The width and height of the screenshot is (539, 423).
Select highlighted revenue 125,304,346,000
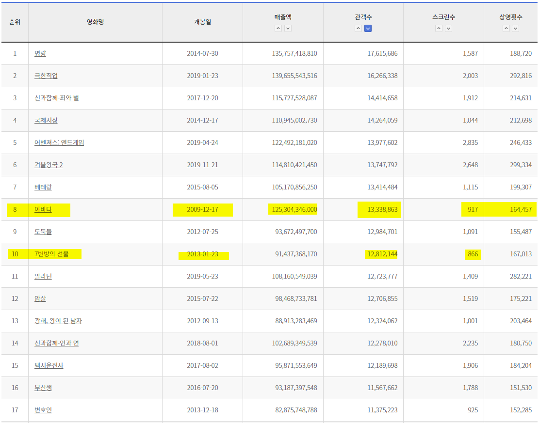click(x=294, y=209)
